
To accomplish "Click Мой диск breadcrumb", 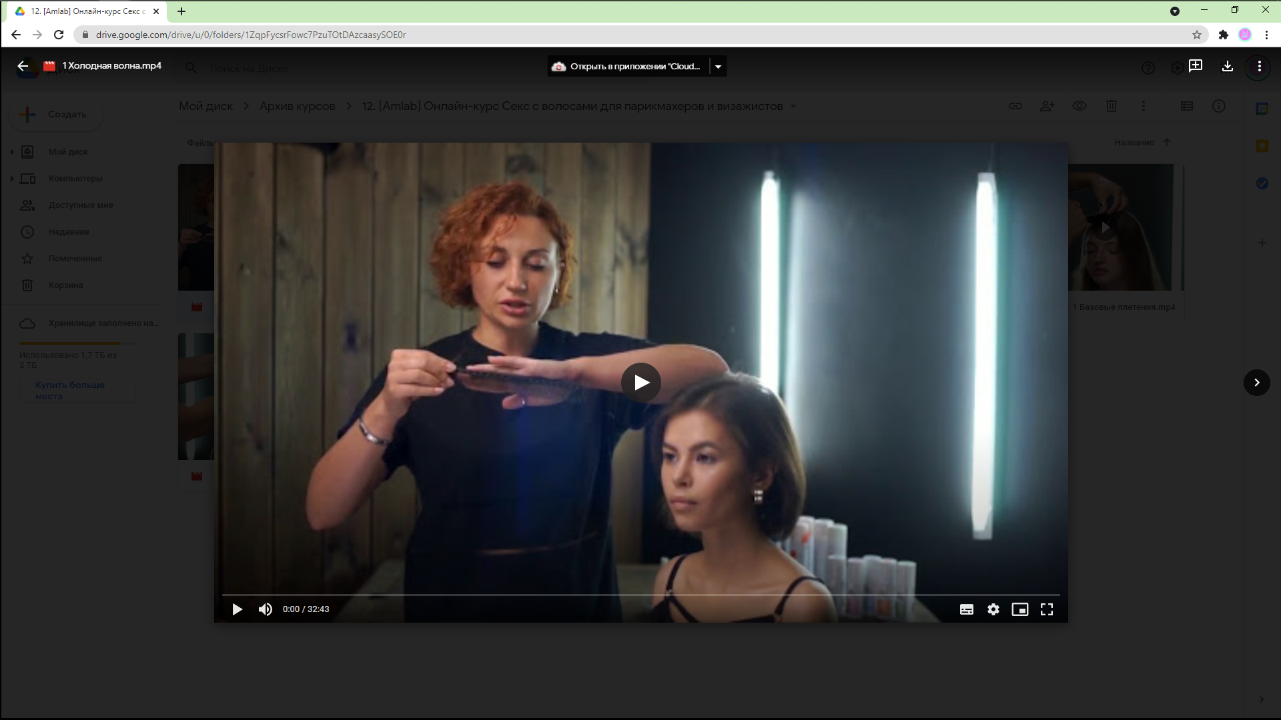I will point(205,106).
